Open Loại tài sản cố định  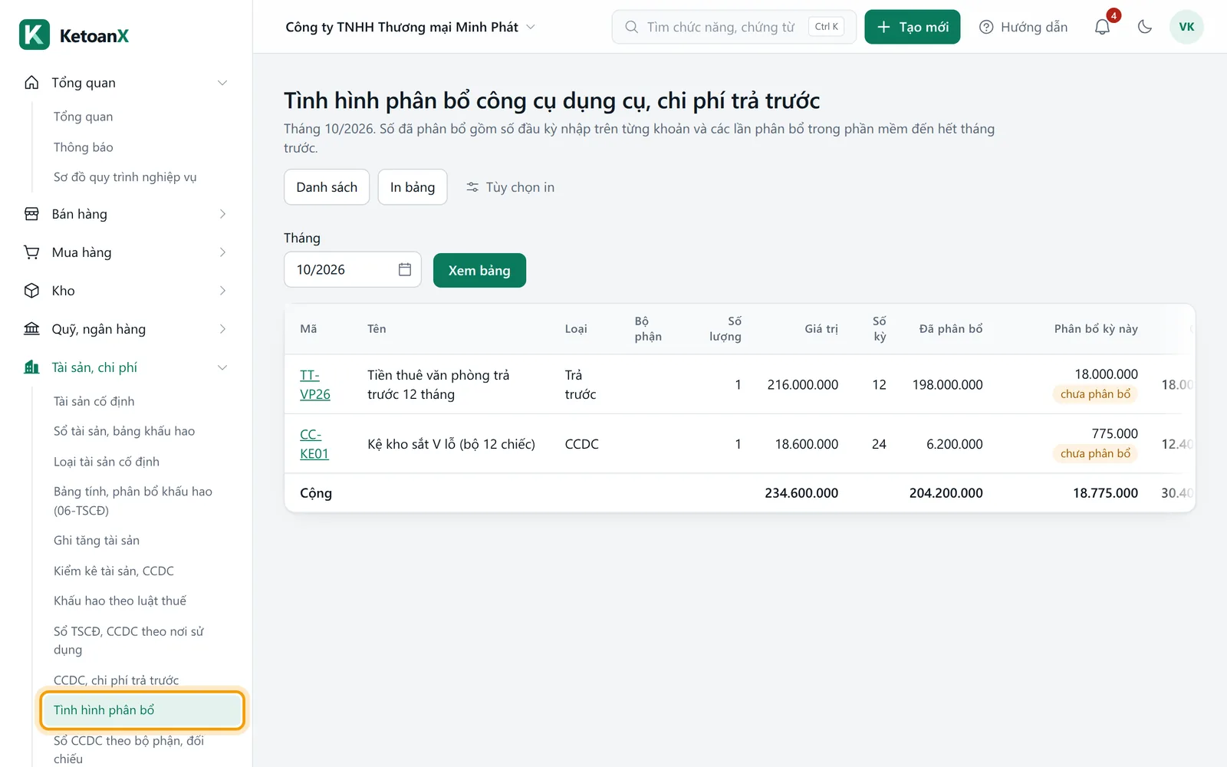(x=107, y=462)
